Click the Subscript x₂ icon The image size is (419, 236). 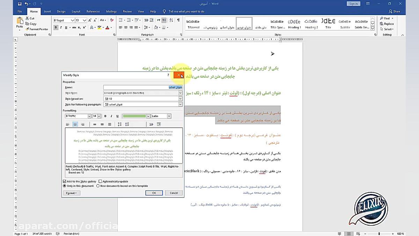point(79,27)
